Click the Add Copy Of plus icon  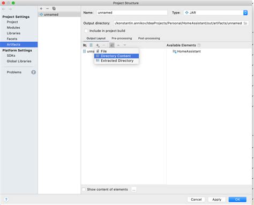(x=98, y=45)
